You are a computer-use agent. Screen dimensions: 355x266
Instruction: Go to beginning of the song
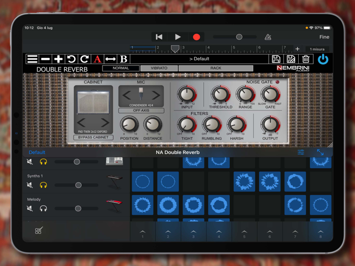click(x=159, y=37)
